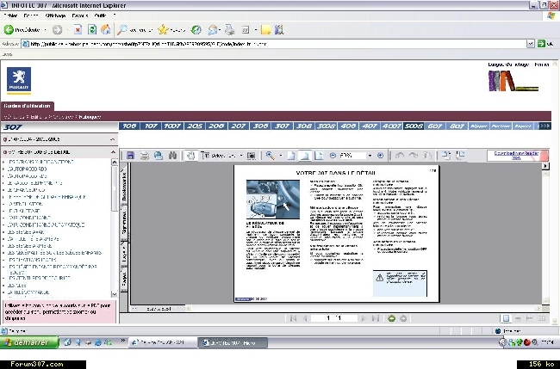Open mail dropdown in IE toolbar
Viewport: 560px width, 369px height.
(x=220, y=30)
